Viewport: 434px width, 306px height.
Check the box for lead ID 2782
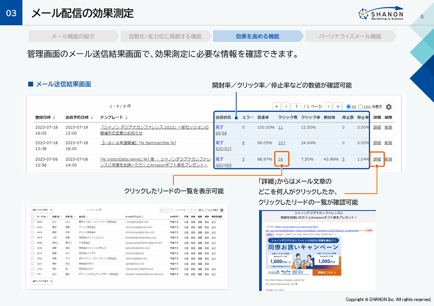click(x=32, y=258)
